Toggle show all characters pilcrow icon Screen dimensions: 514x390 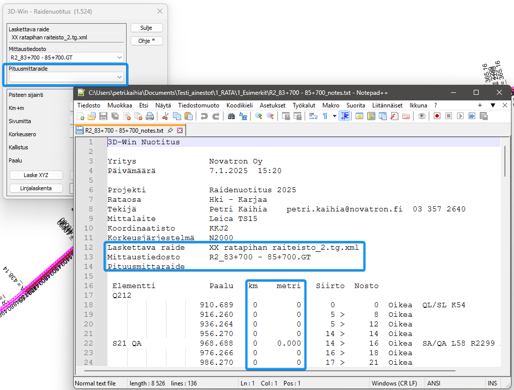[325, 116]
